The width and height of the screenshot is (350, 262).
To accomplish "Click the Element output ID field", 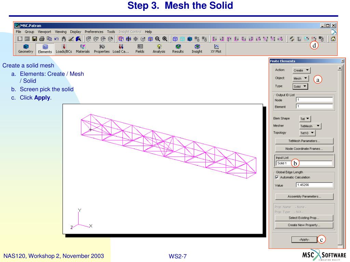I will pos(314,106).
